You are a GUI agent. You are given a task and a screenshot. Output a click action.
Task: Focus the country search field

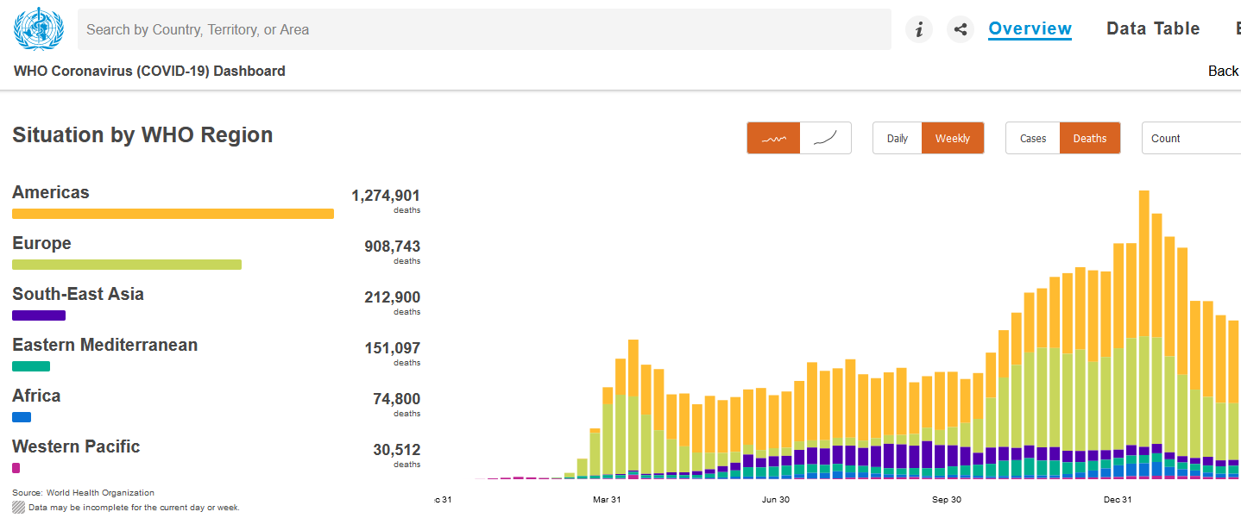484,29
